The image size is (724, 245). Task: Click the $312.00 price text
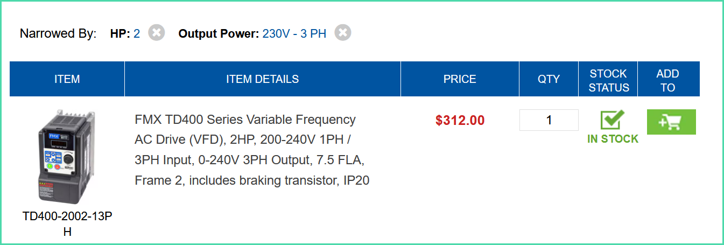460,120
